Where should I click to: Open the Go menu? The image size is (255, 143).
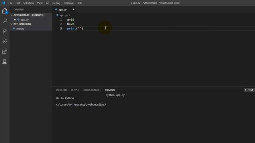pos(47,3)
